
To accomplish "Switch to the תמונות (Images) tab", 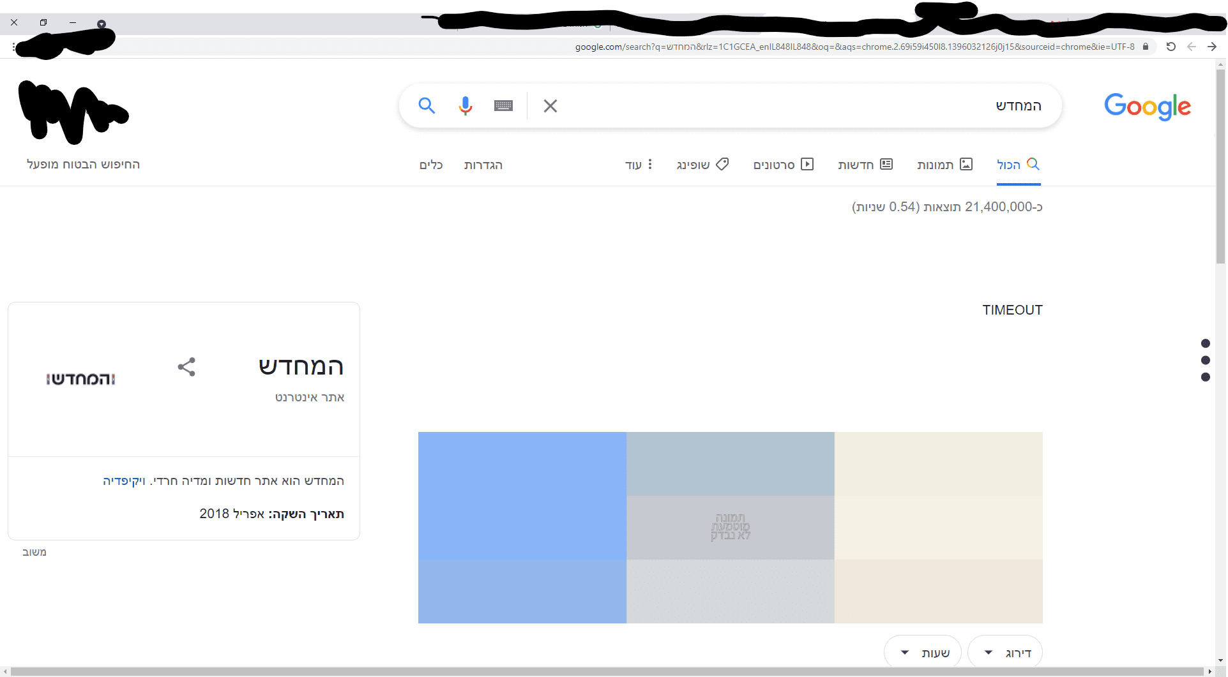I will 944,165.
